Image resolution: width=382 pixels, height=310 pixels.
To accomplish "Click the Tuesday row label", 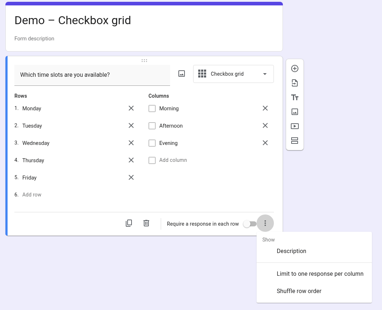I will click(x=32, y=126).
